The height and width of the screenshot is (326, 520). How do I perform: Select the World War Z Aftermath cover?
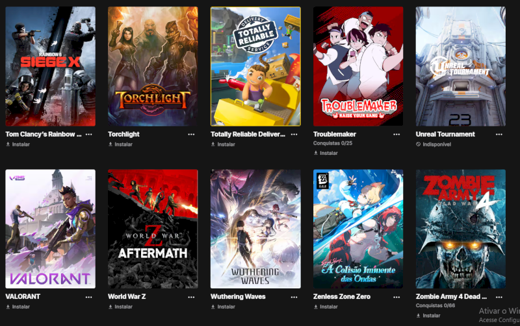click(153, 229)
